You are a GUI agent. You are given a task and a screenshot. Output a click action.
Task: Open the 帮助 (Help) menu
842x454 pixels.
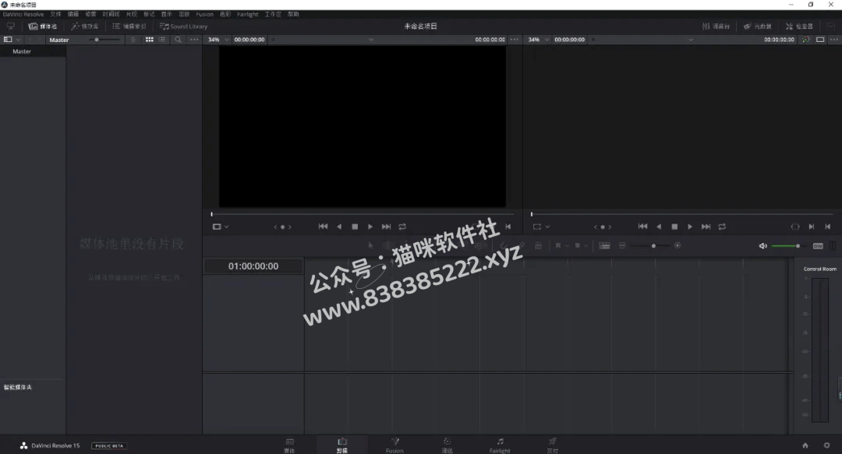tap(293, 15)
